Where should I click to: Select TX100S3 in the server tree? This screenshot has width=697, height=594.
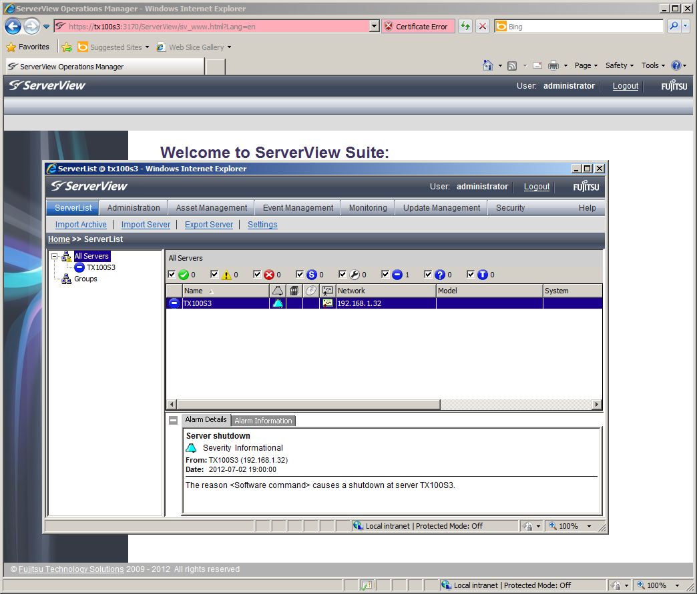(101, 267)
